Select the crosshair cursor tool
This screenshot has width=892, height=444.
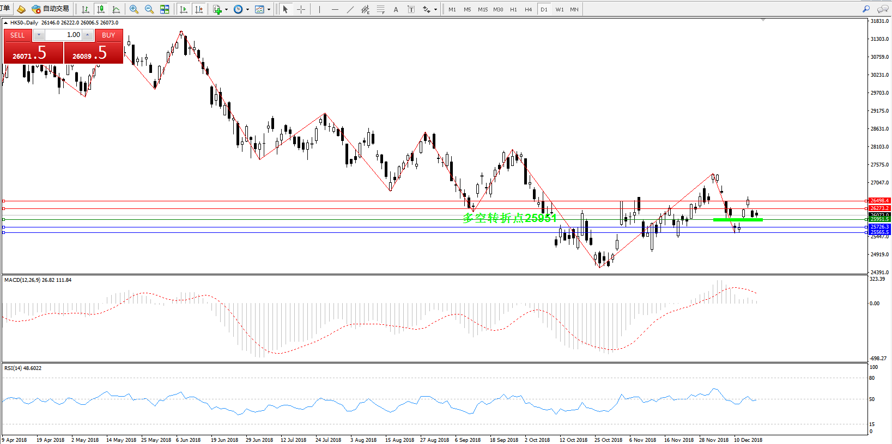[301, 9]
